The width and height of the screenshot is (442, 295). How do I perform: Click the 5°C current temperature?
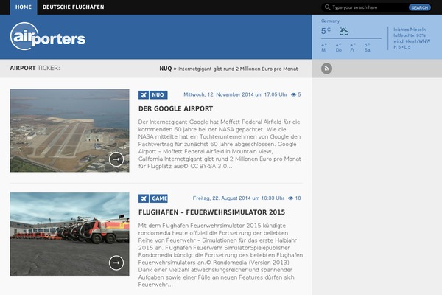pos(326,31)
